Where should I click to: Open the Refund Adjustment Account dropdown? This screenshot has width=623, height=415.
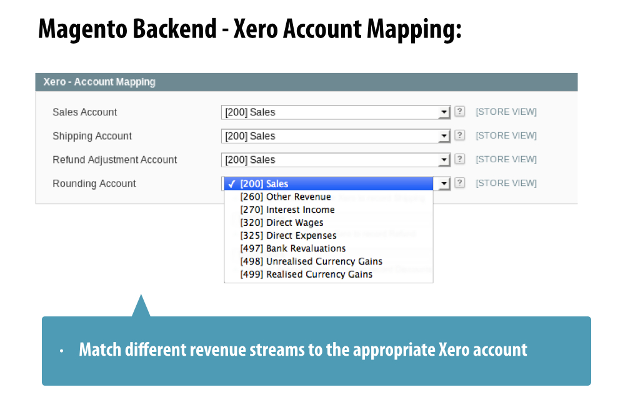(x=336, y=160)
